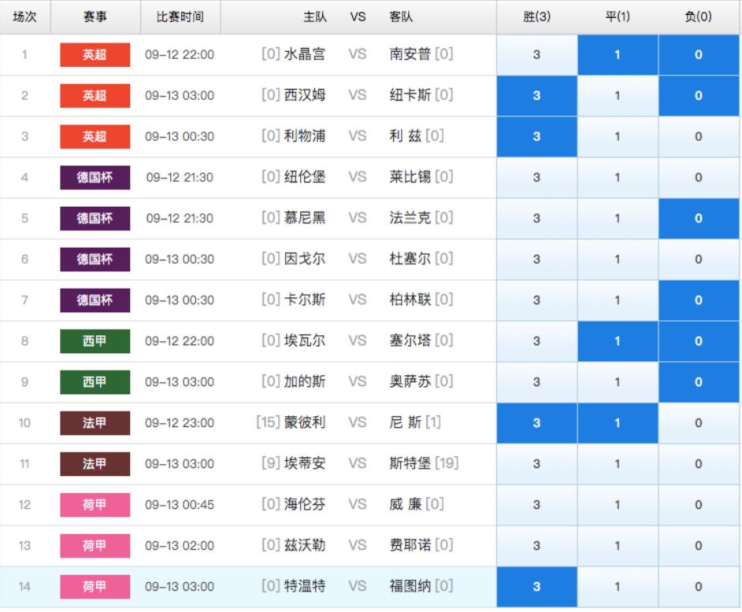Click away team 斯特堡
Viewport: 742px width, 612px height.
[x=410, y=463]
